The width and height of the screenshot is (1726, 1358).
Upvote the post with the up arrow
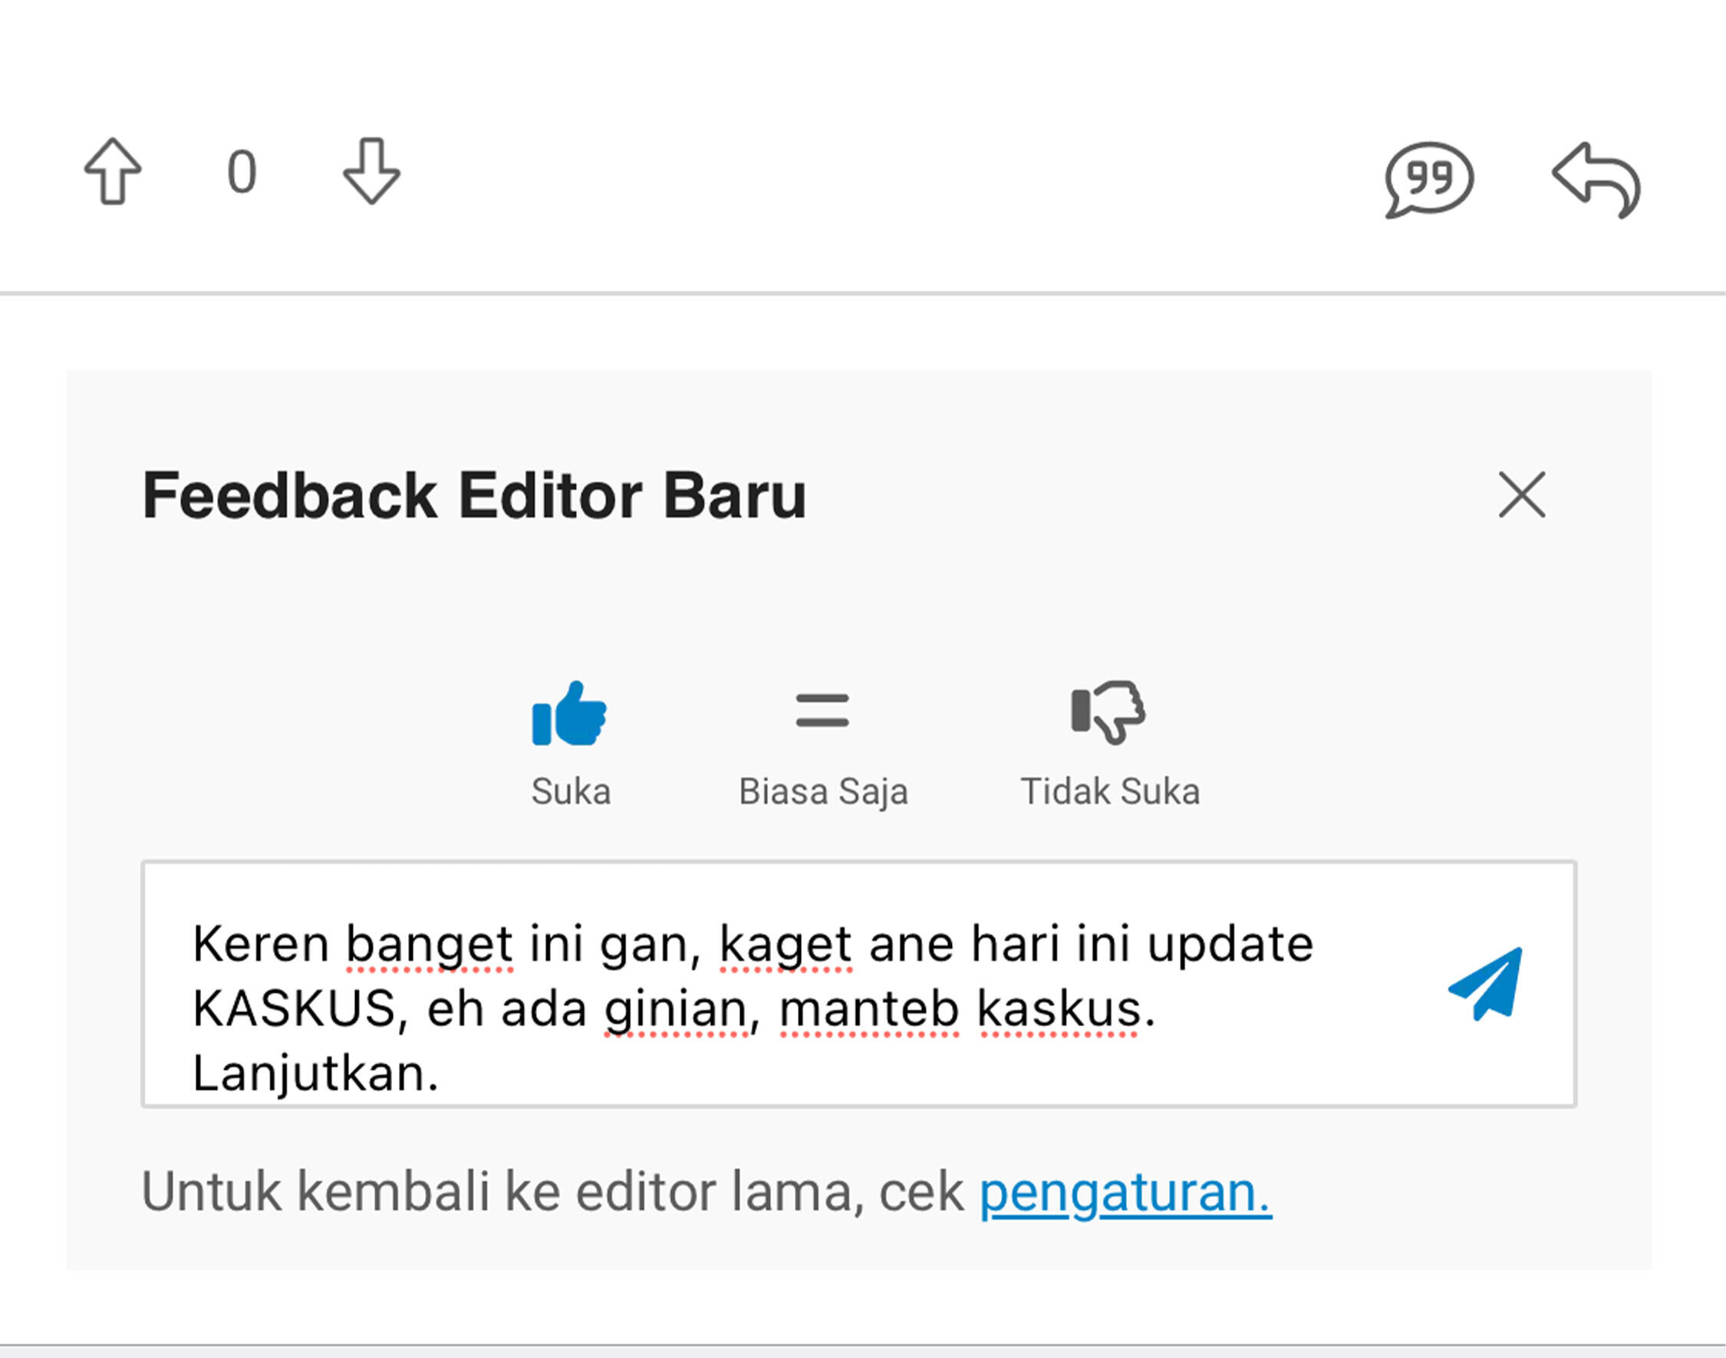click(x=113, y=172)
